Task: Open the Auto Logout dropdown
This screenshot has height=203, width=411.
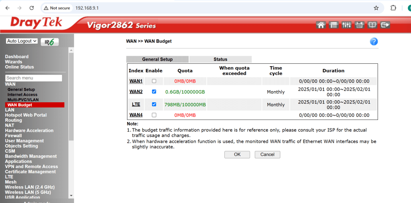Action: pyautogui.click(x=22, y=41)
